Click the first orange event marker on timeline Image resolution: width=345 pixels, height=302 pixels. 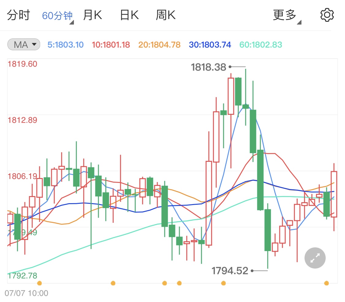(40, 283)
